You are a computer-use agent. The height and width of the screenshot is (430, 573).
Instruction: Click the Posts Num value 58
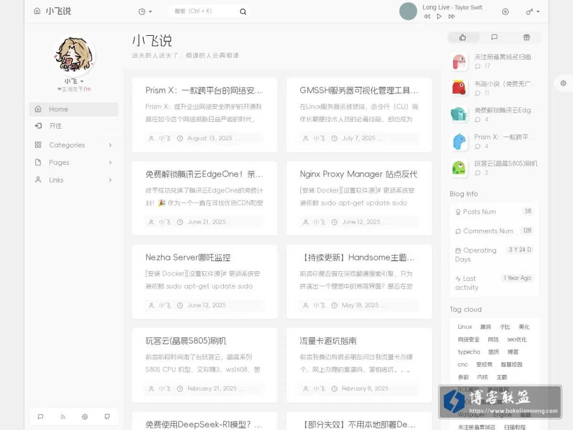[x=528, y=211]
